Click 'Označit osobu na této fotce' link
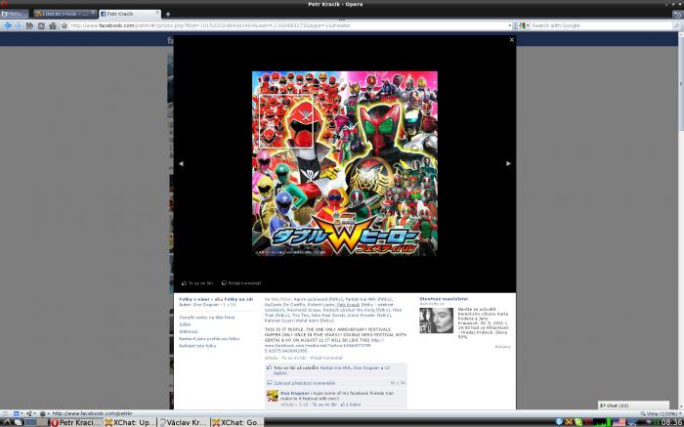684x427 pixels. [207, 318]
